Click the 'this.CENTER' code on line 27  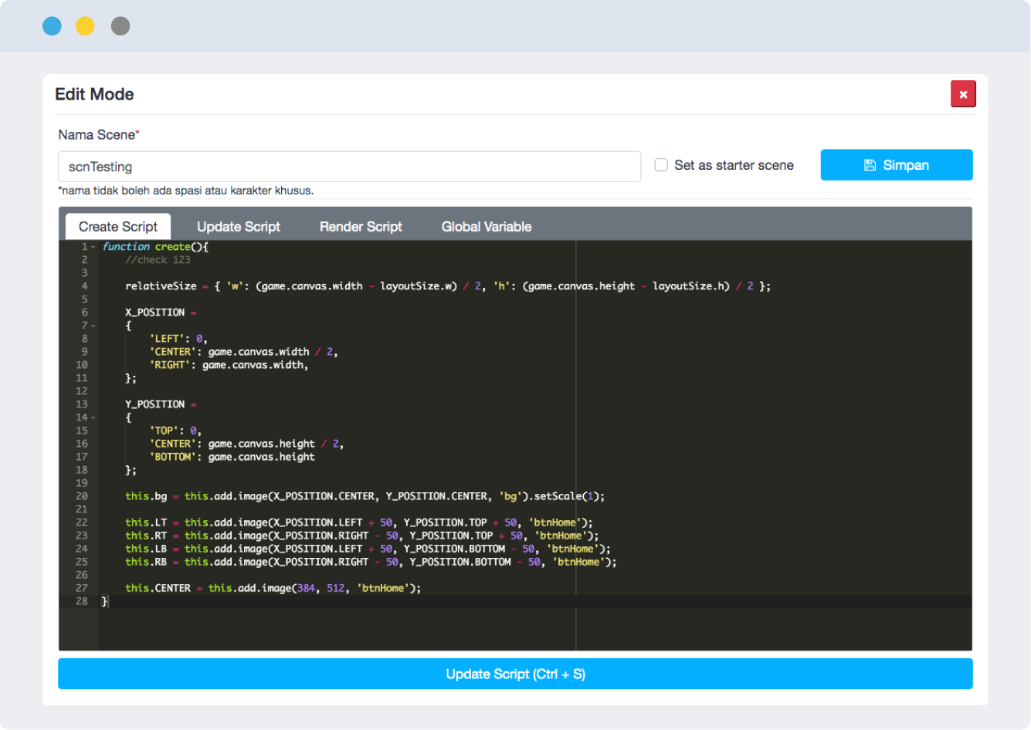(158, 588)
